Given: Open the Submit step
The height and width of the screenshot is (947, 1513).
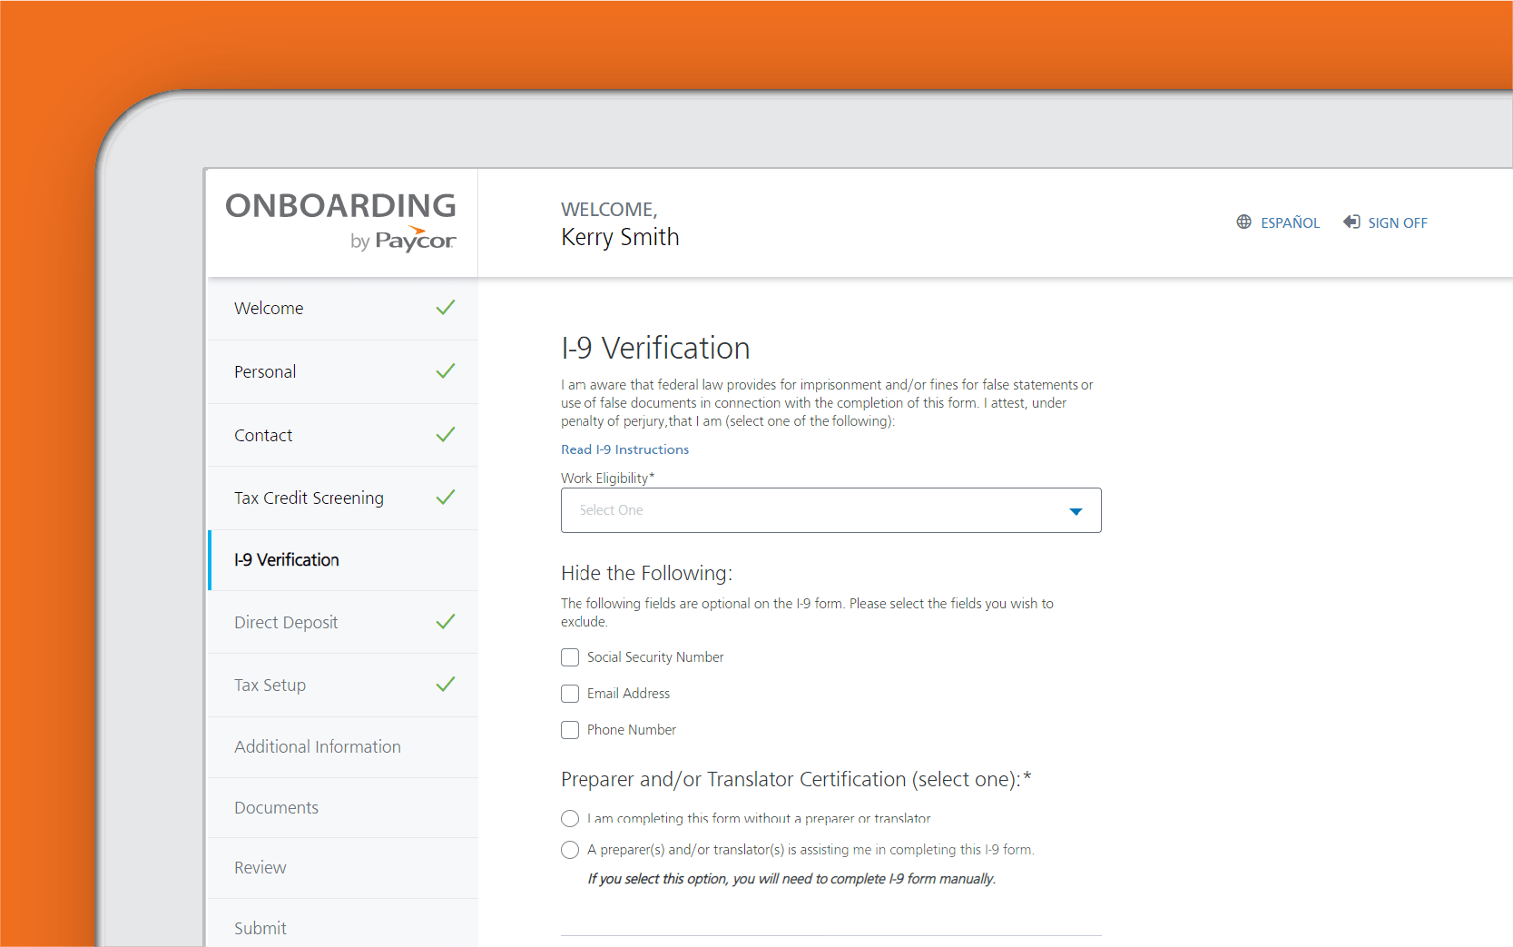Looking at the screenshot, I should tap(343, 923).
